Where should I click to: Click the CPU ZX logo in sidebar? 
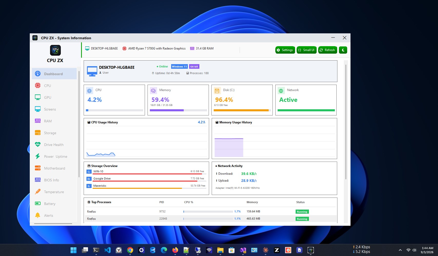click(55, 50)
